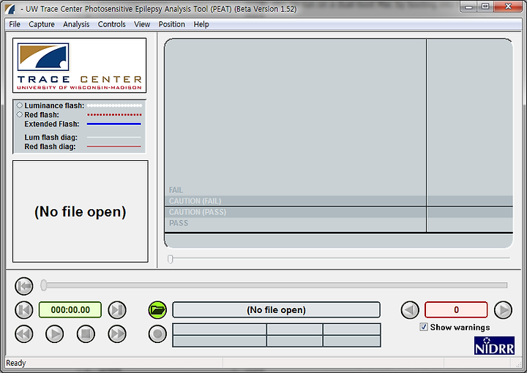Click the (No file open) video preview pane
527x373 pixels.
[x=81, y=211]
